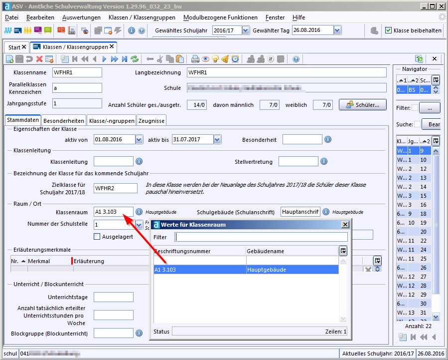448x360 pixels.
Task: Click the scissors cut icon
Action: [160, 59]
